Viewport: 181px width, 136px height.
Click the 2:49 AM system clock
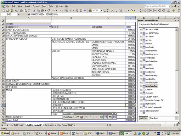click(x=175, y=133)
